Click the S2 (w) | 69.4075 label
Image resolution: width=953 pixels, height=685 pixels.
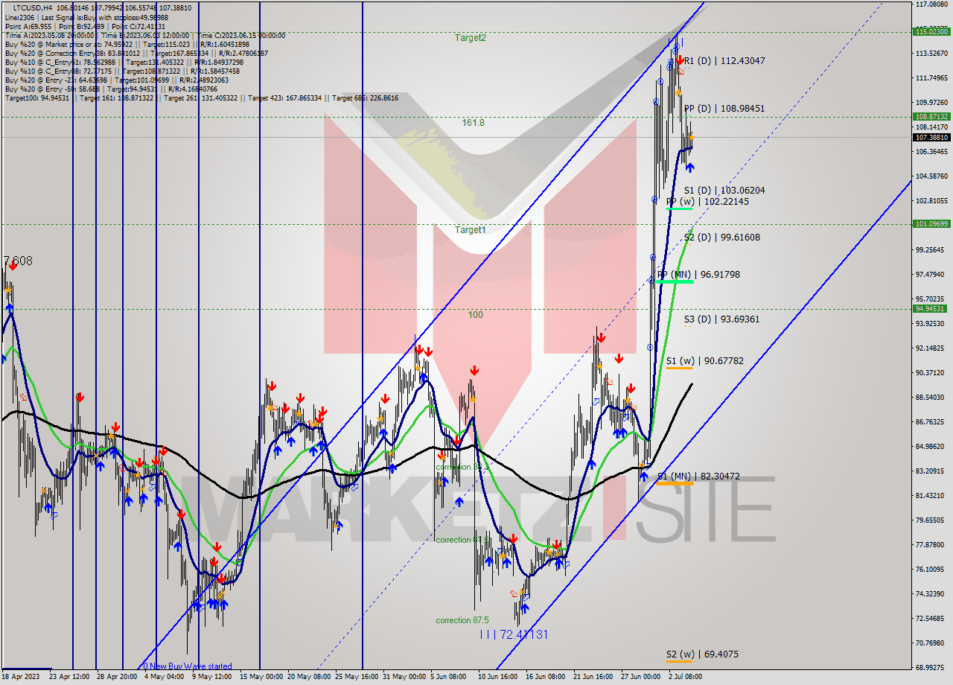pos(703,654)
